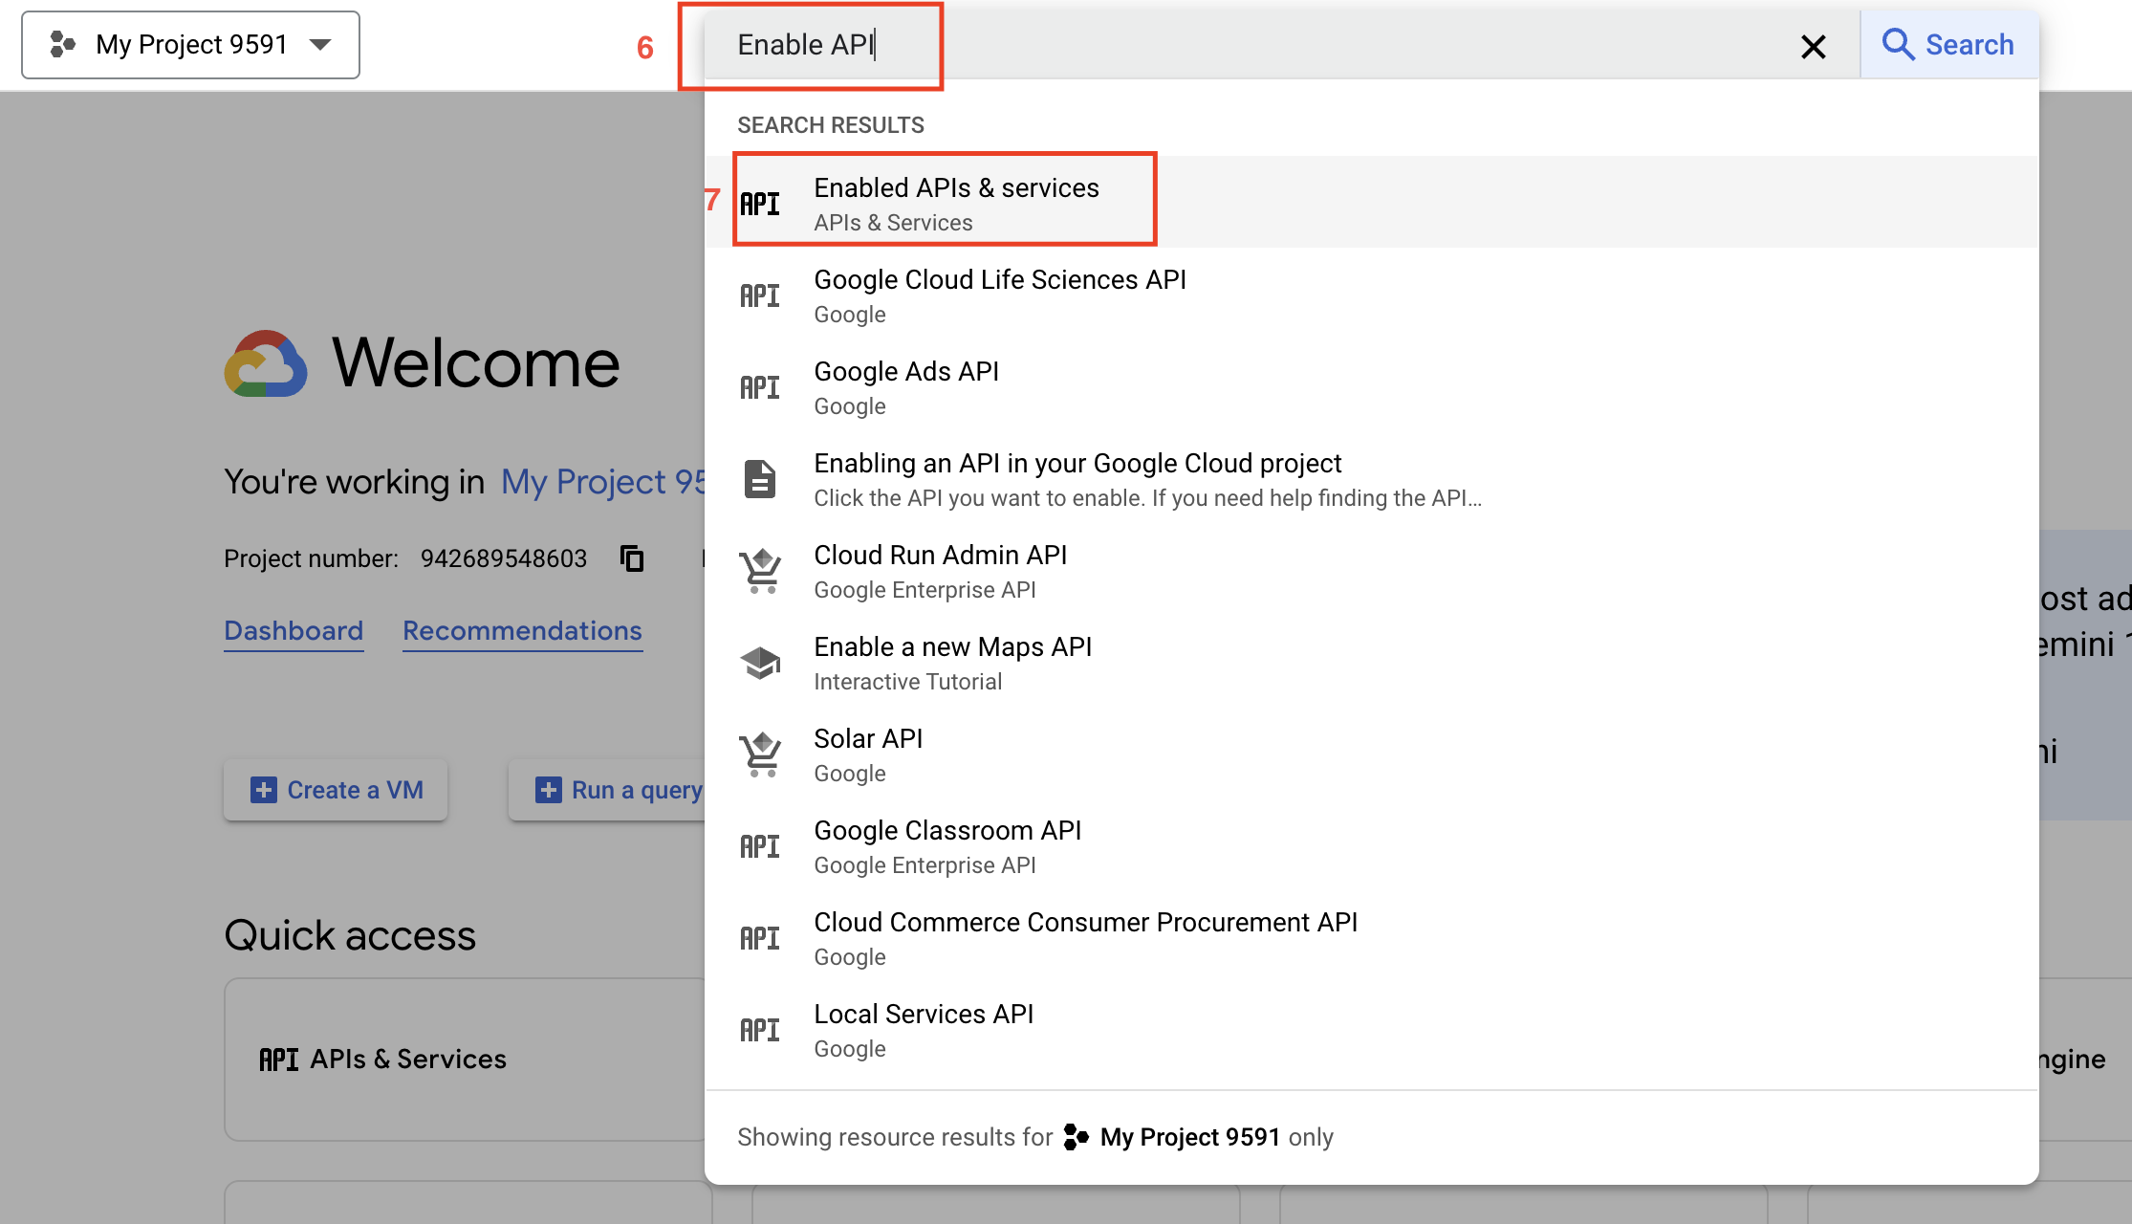Open the Google Ads API result

(x=1371, y=387)
